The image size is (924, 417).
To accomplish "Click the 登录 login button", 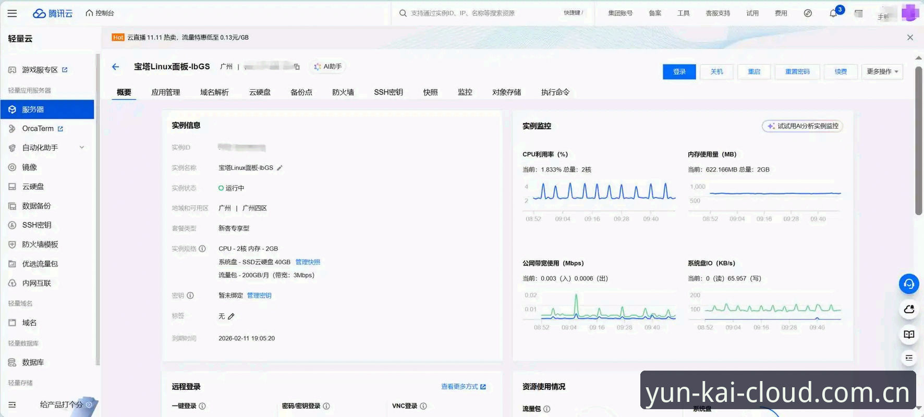I will [x=679, y=71].
